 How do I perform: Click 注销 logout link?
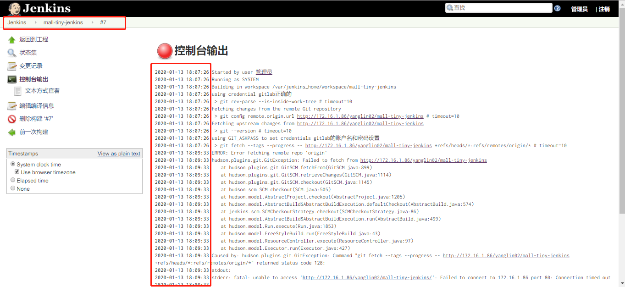(604, 9)
